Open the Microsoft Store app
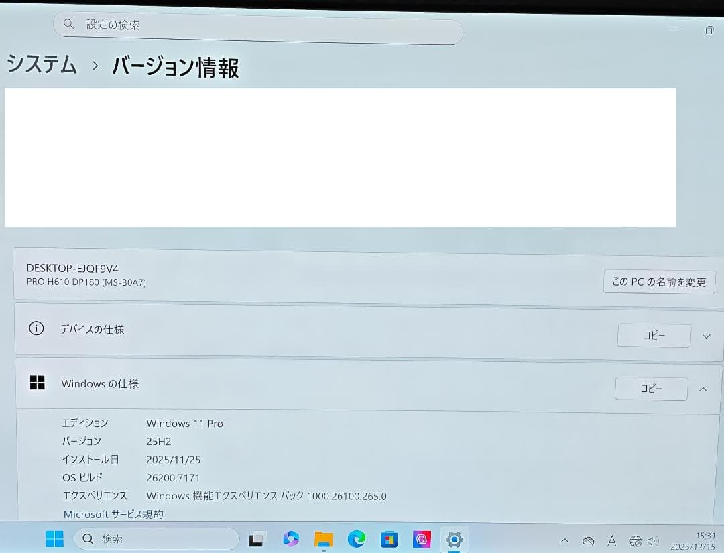The image size is (724, 553). click(389, 538)
